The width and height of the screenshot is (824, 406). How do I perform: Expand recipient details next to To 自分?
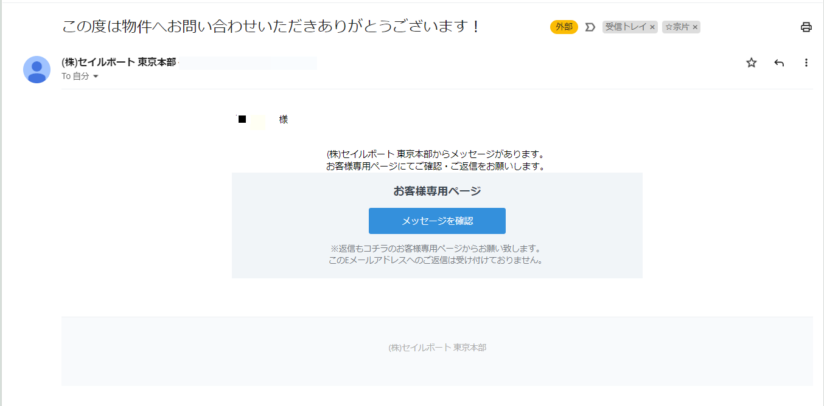(x=96, y=77)
